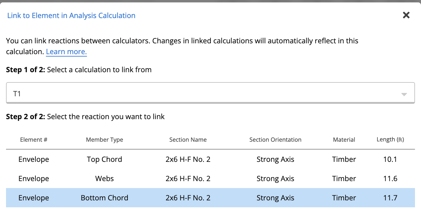Click the Member Type column header

(x=104, y=140)
